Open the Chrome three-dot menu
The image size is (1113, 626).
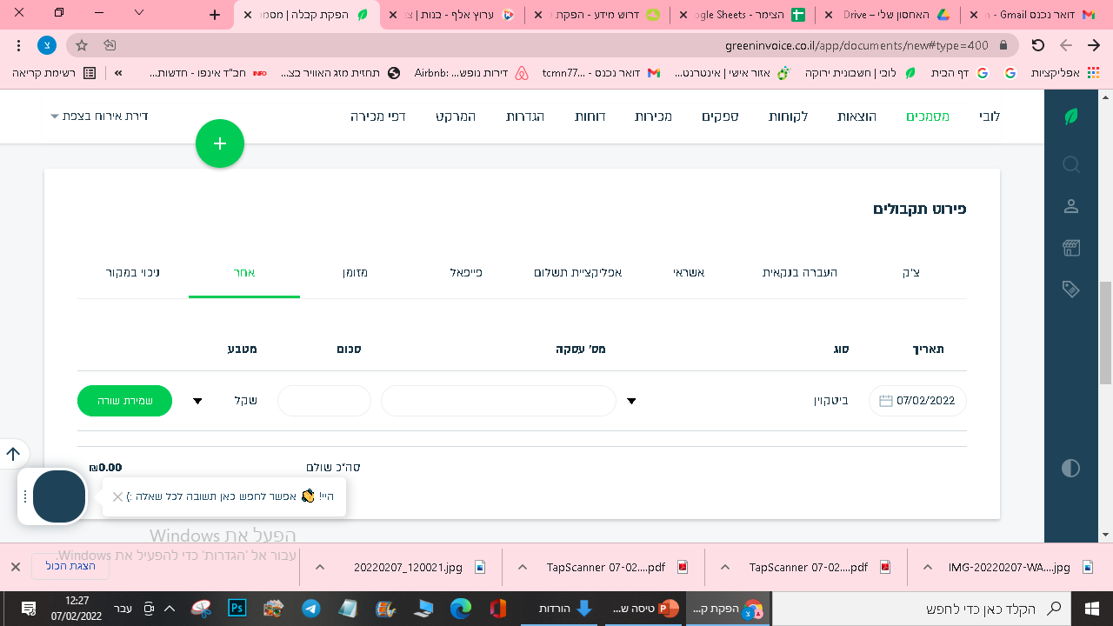19,45
